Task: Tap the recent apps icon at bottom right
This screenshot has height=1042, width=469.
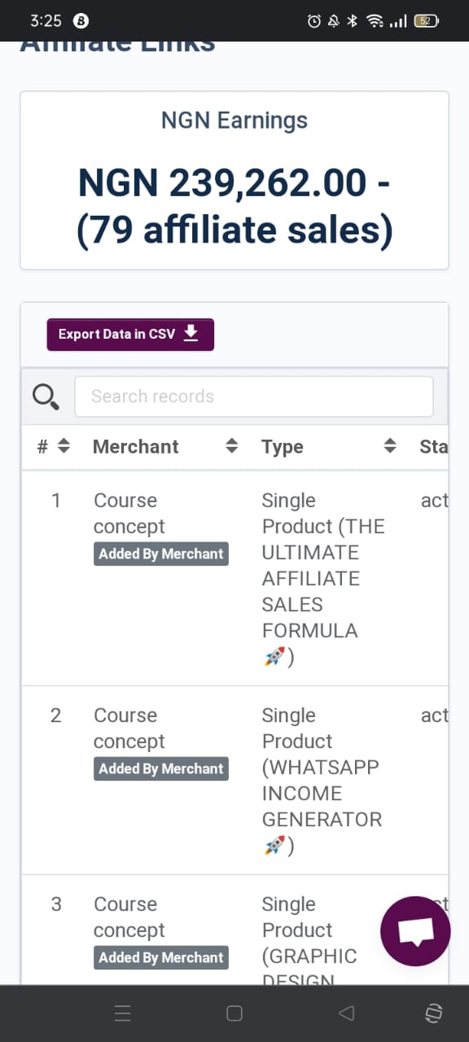Action: (x=433, y=1013)
